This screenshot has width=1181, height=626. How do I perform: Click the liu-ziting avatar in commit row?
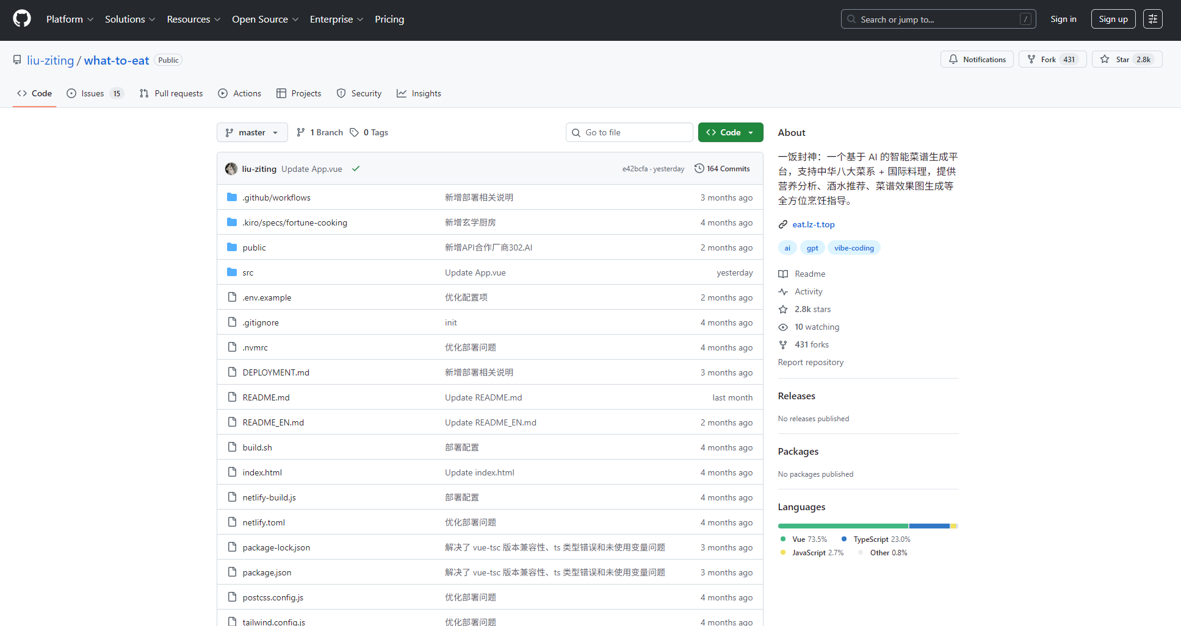[231, 169]
